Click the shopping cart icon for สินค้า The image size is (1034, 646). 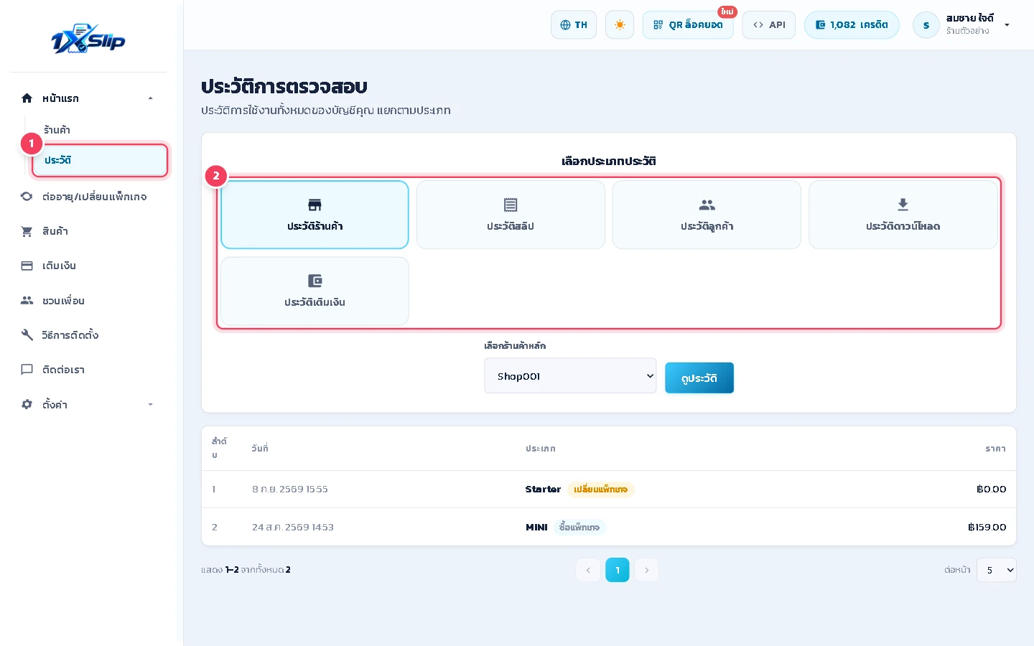pos(27,231)
